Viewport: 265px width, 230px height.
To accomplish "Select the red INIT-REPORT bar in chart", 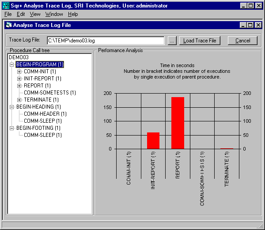I will (153, 140).
